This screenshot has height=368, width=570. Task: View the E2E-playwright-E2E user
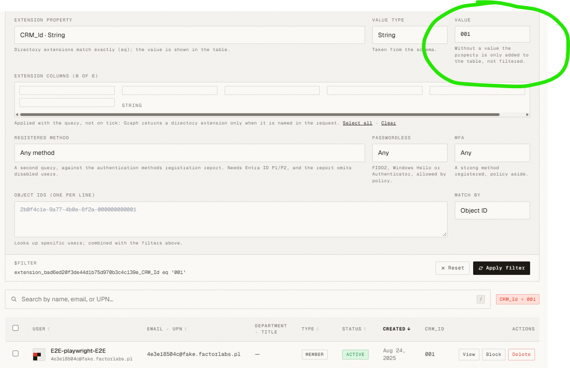(469, 355)
